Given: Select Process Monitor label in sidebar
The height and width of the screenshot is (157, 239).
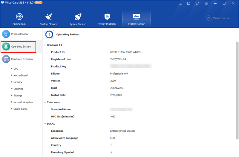Looking at the screenshot, I should click(x=20, y=34).
